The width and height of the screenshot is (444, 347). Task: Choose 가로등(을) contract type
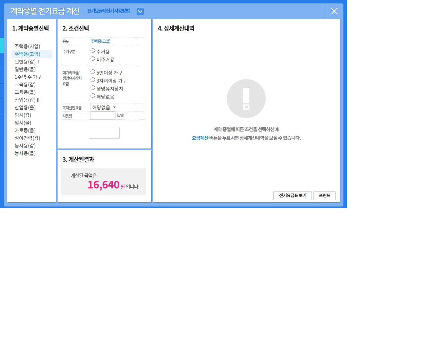pyautogui.click(x=25, y=130)
